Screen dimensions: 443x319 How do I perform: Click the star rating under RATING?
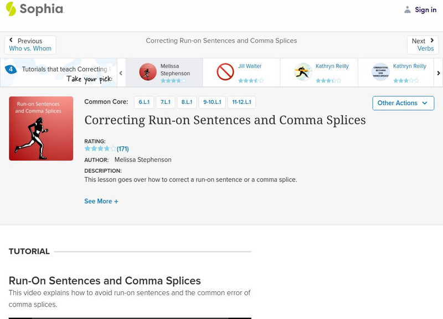(100, 149)
